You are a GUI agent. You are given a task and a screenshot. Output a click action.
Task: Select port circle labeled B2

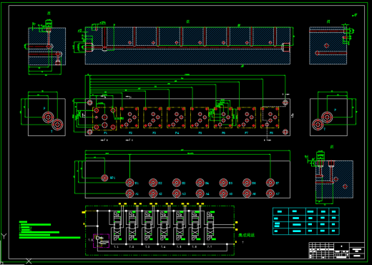[x=153, y=183]
